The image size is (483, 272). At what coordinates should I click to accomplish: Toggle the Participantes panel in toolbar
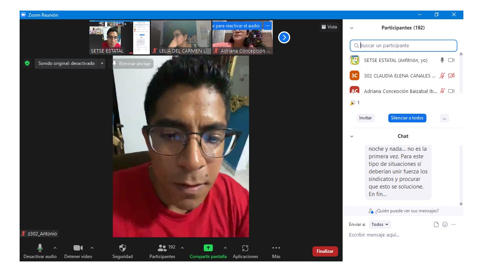pos(162,251)
